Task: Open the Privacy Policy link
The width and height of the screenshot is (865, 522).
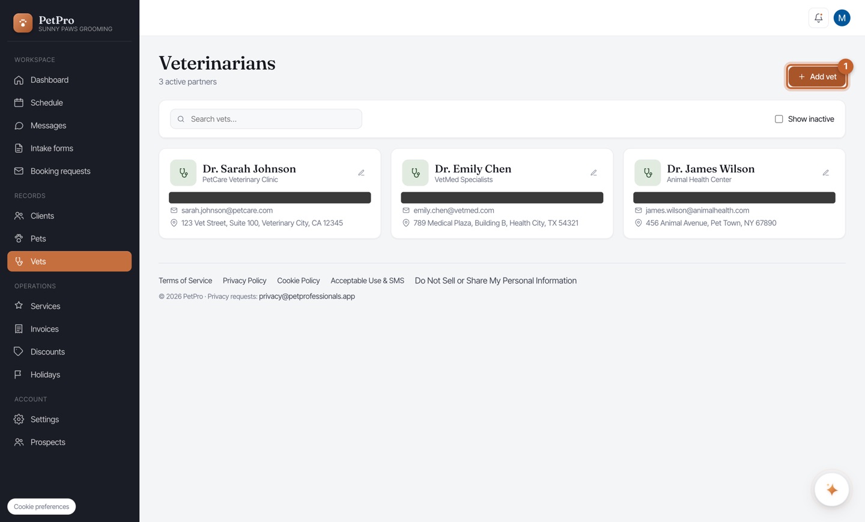Action: [x=244, y=281]
